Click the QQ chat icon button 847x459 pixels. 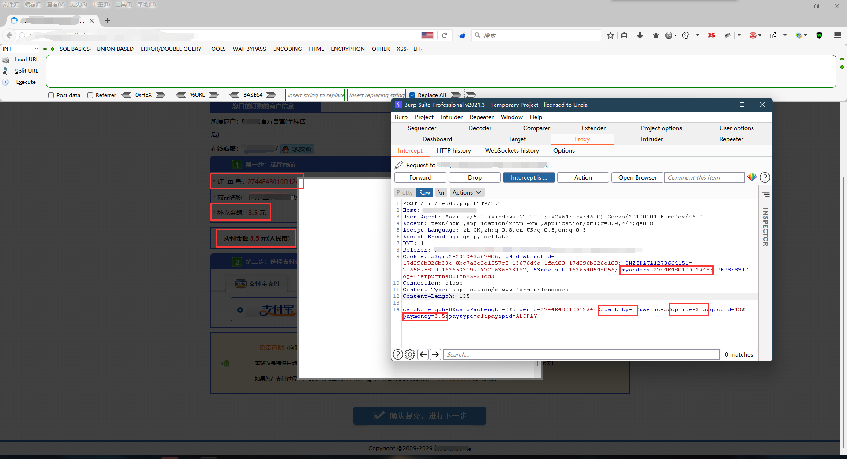pyautogui.click(x=297, y=149)
